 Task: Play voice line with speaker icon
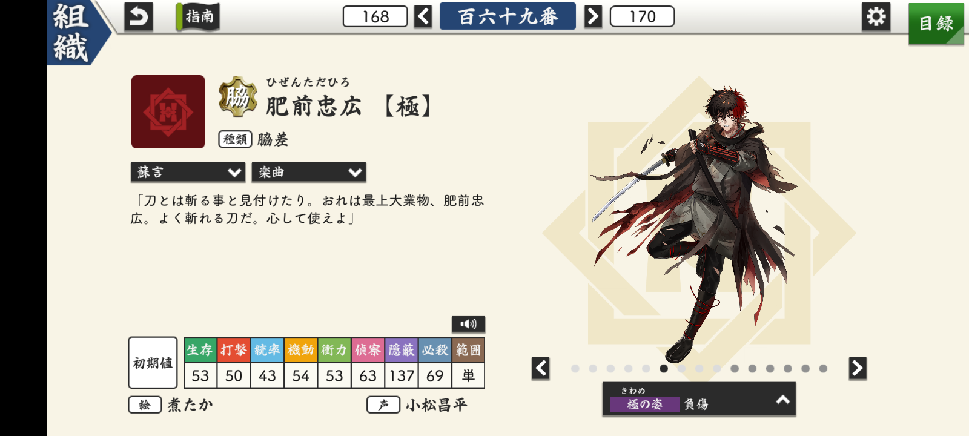coord(468,324)
